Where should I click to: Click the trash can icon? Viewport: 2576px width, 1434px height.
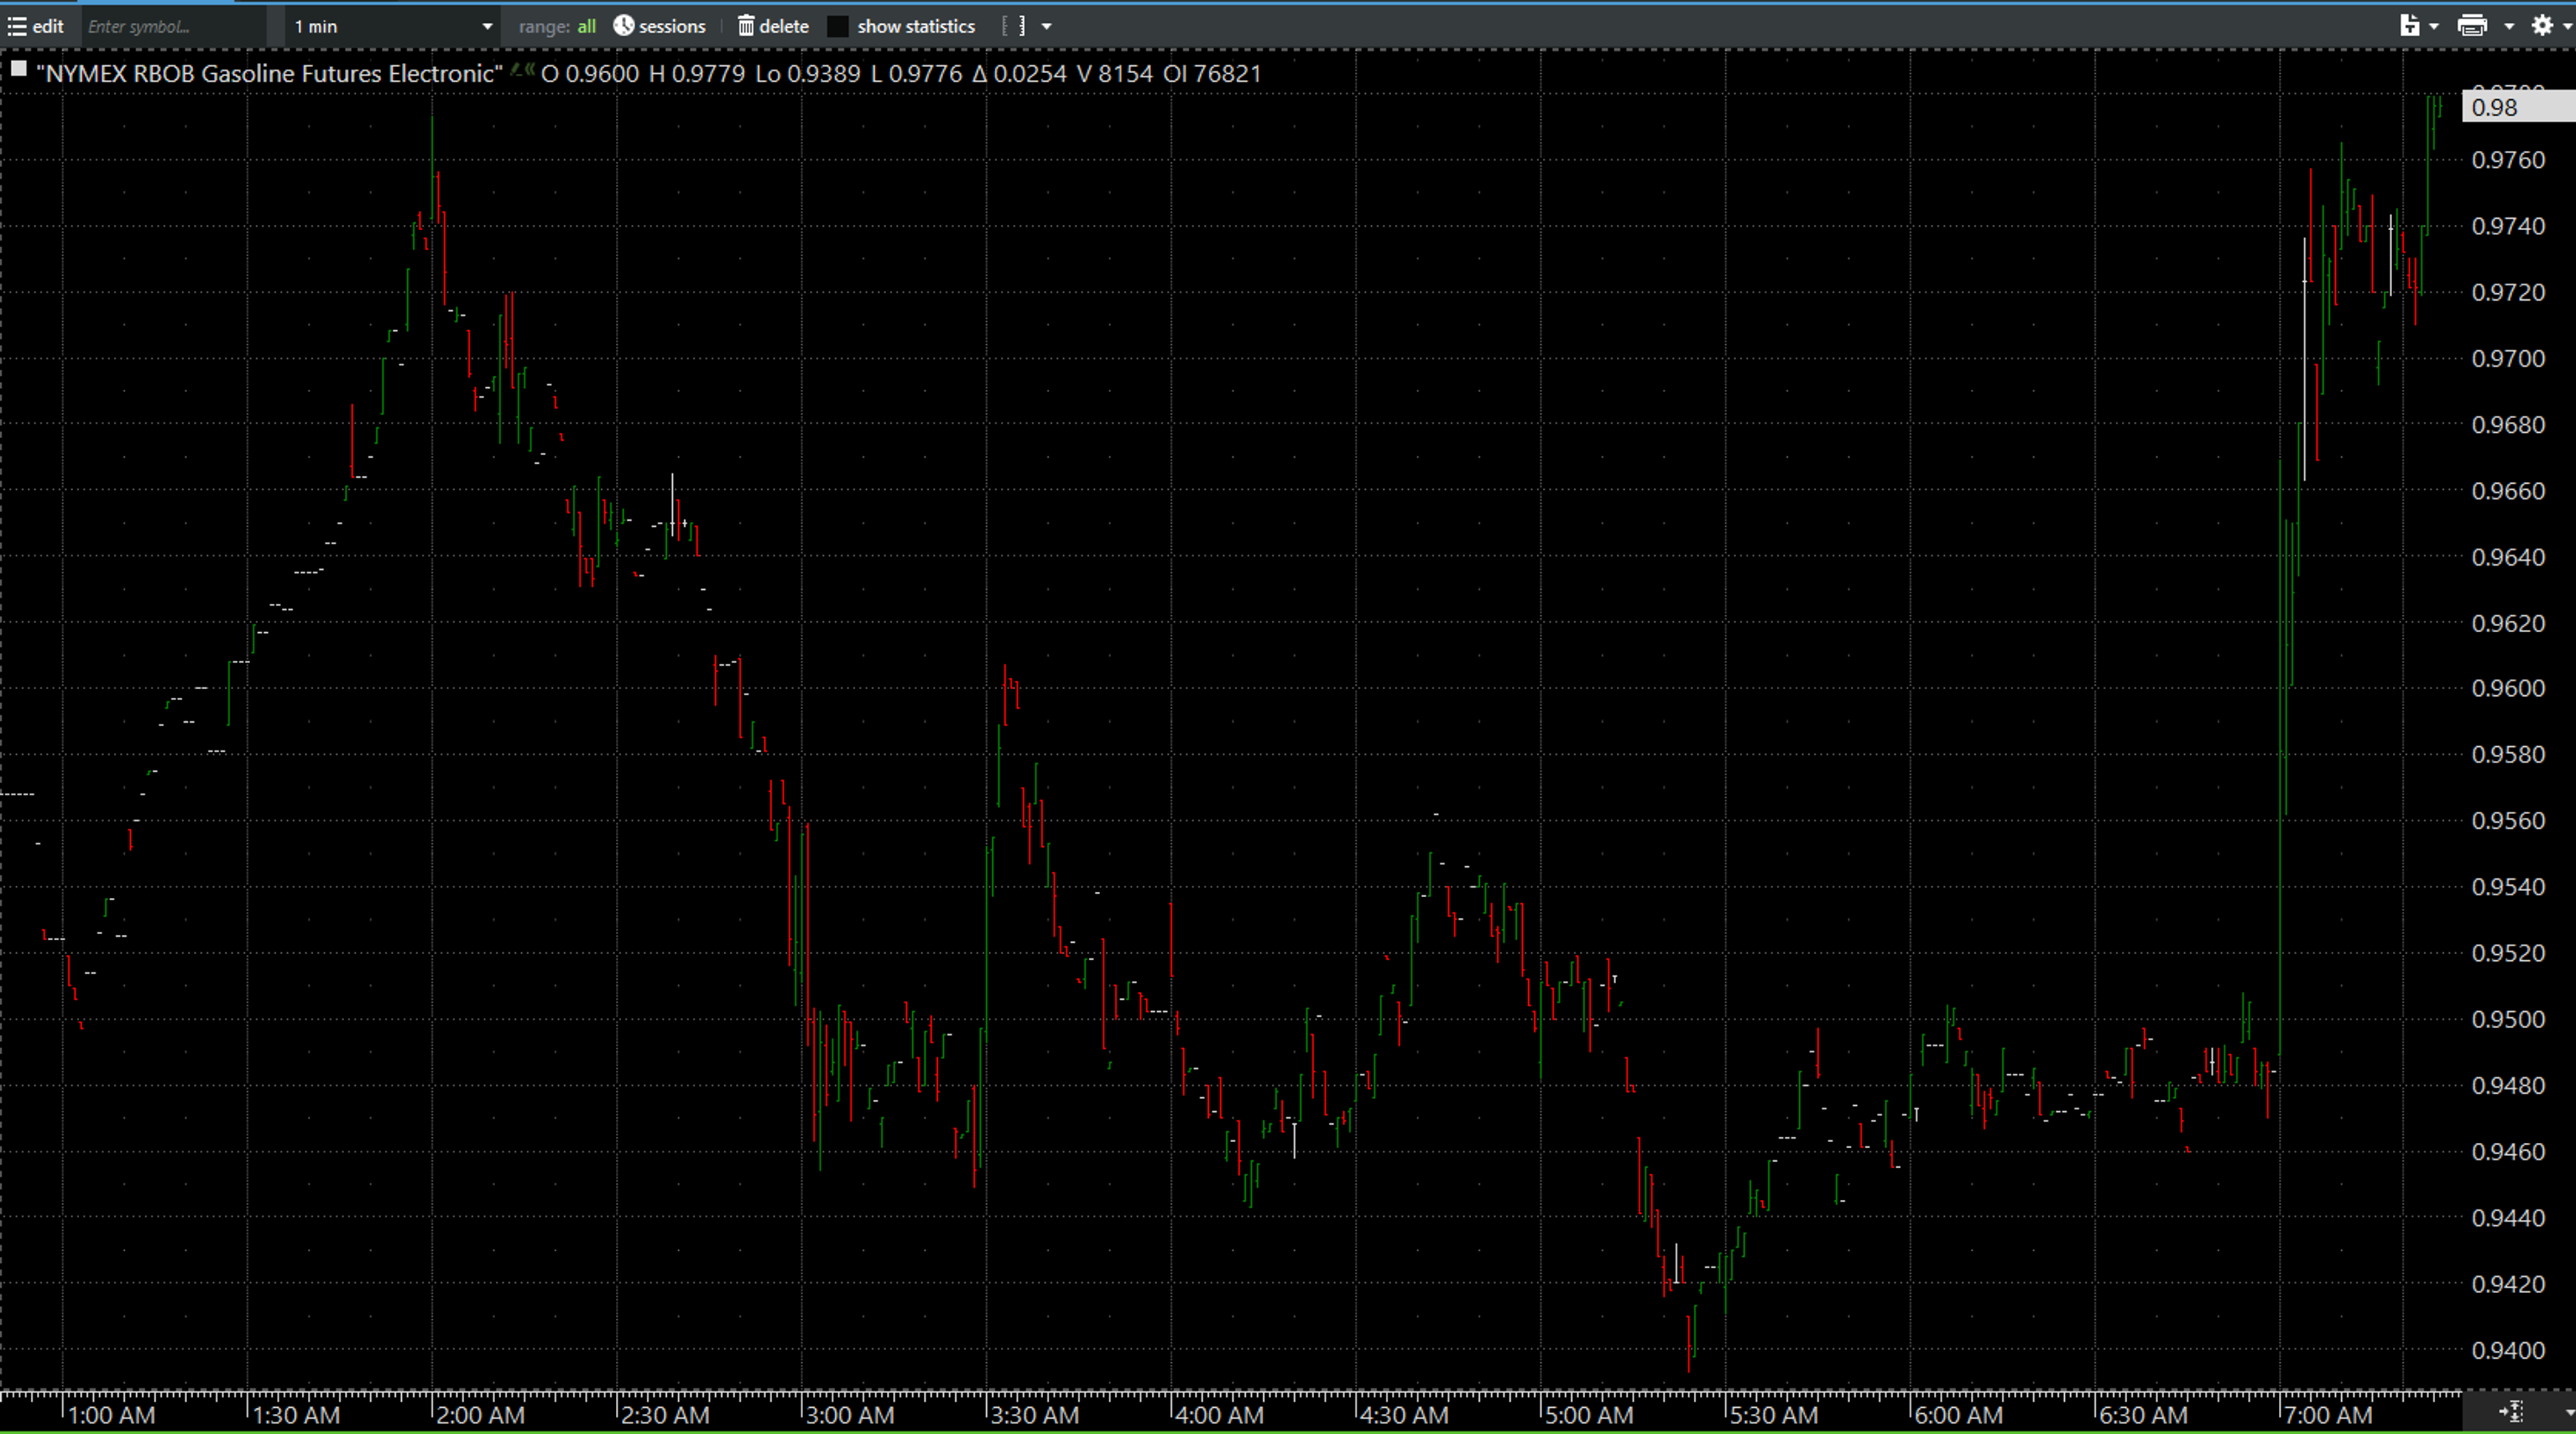(746, 26)
